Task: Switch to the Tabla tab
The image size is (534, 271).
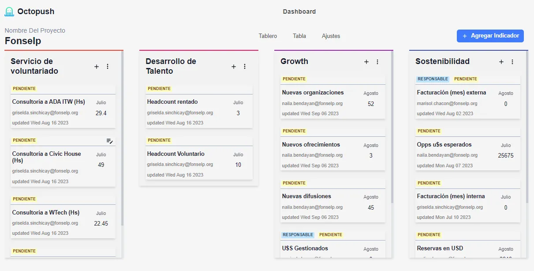Action: 299,36
